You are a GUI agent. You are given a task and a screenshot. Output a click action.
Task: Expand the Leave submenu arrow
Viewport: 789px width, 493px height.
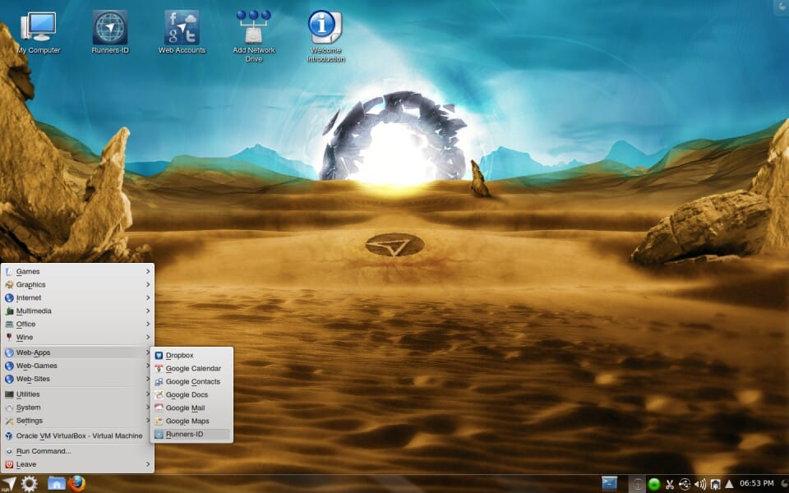point(148,463)
